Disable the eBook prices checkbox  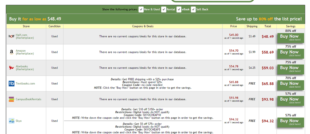point(179,9)
